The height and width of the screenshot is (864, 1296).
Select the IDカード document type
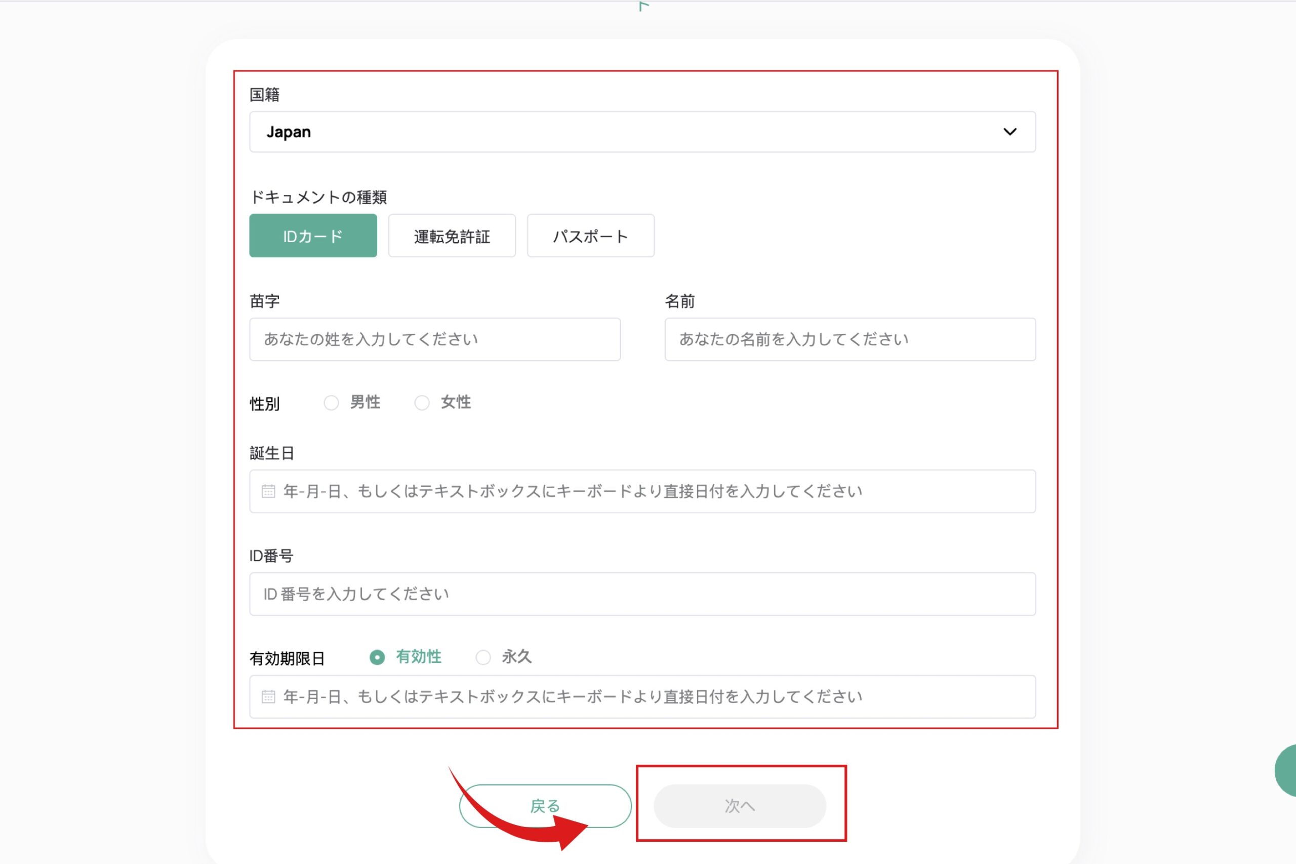point(313,236)
